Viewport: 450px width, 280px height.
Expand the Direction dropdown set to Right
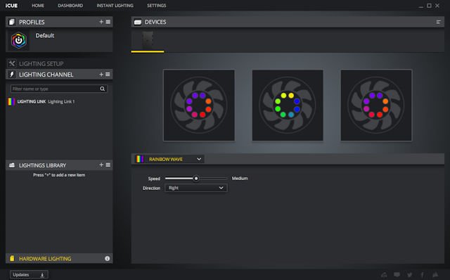pos(196,188)
